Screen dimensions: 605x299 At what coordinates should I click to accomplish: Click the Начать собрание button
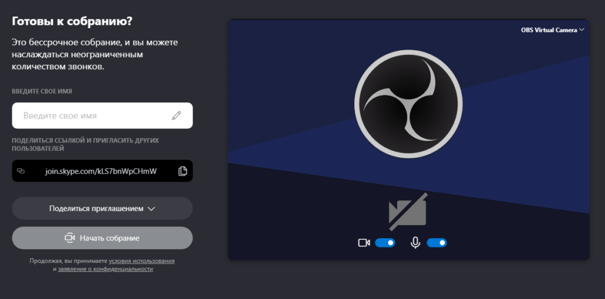(102, 238)
